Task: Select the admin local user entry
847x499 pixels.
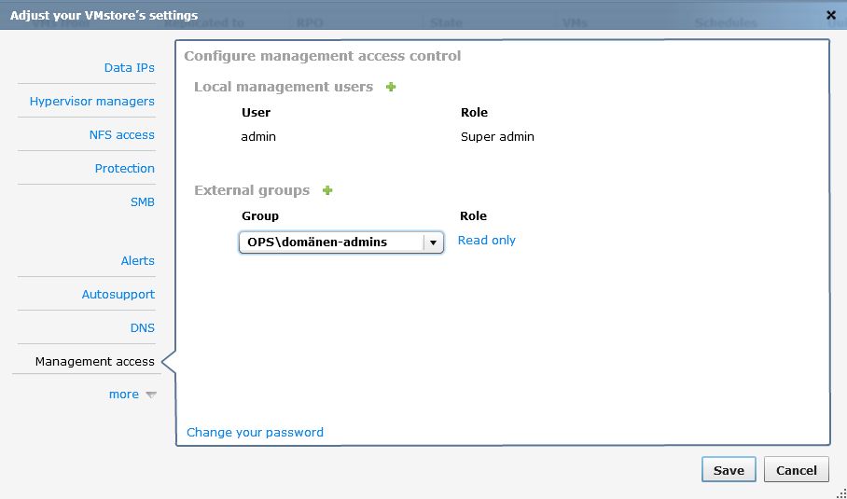Action: coord(258,137)
